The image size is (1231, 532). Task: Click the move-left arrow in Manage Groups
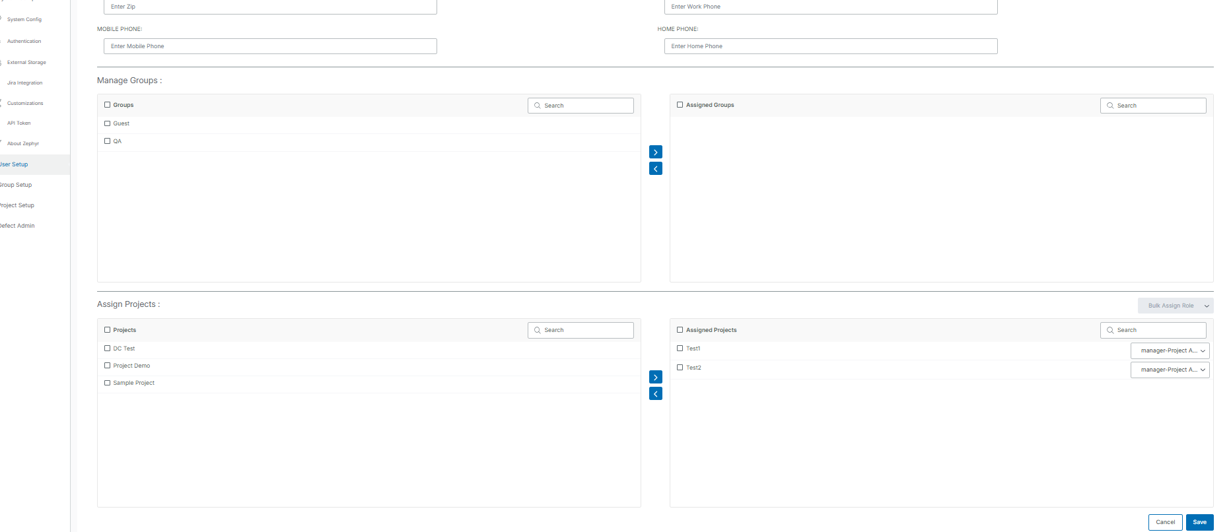655,169
